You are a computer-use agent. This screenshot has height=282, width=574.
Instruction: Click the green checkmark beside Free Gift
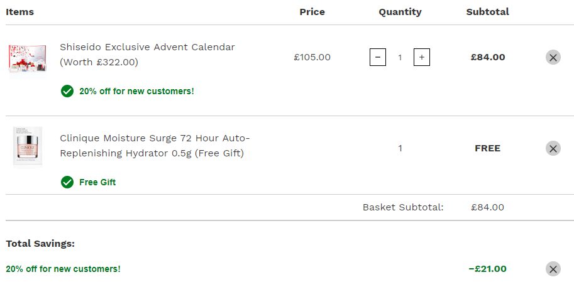pyautogui.click(x=67, y=182)
